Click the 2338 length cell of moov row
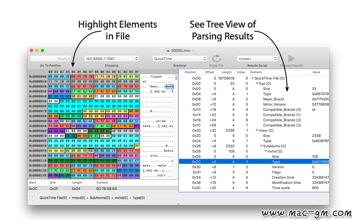 pyautogui.click(x=230, y=131)
